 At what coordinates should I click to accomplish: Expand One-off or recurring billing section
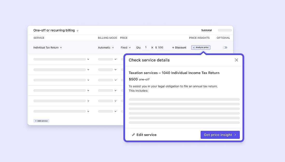[56, 30]
